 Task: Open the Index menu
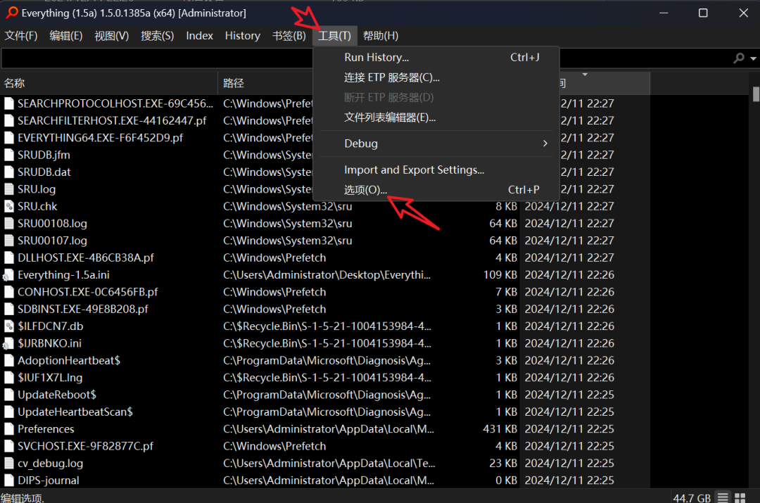tap(199, 36)
